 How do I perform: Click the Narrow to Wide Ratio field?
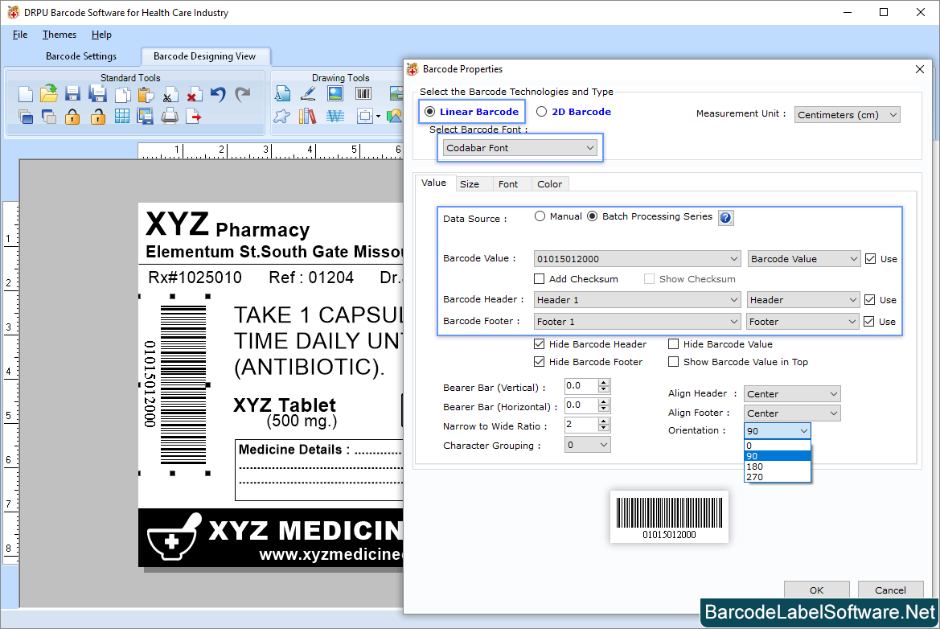(581, 425)
